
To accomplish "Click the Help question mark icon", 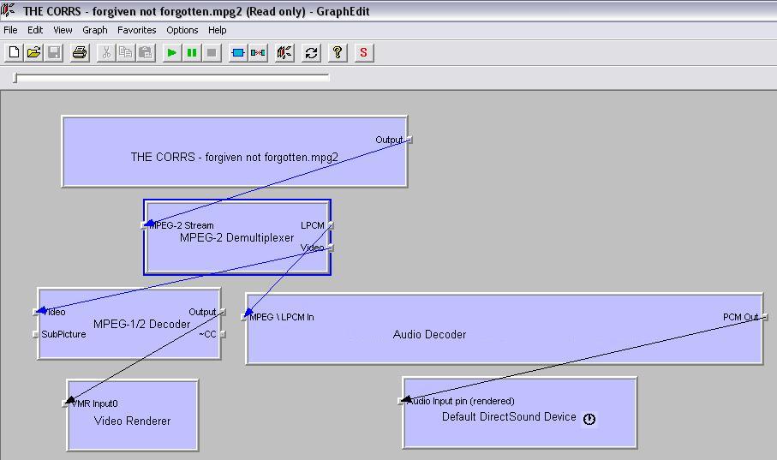I will (x=338, y=53).
